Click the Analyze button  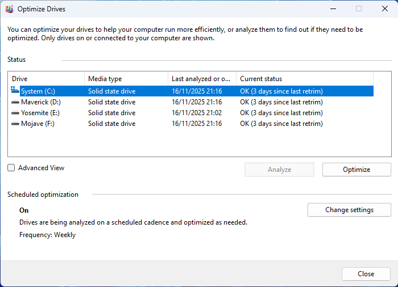(x=279, y=170)
